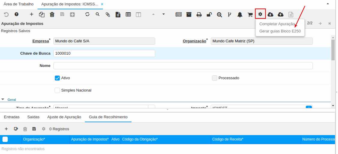Select Gerar guias Bloco E250 menu entry
338x154 pixels.
coord(280,31)
